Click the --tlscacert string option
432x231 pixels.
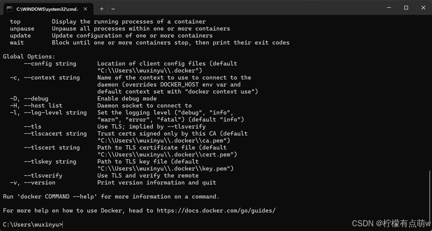pos(55,133)
